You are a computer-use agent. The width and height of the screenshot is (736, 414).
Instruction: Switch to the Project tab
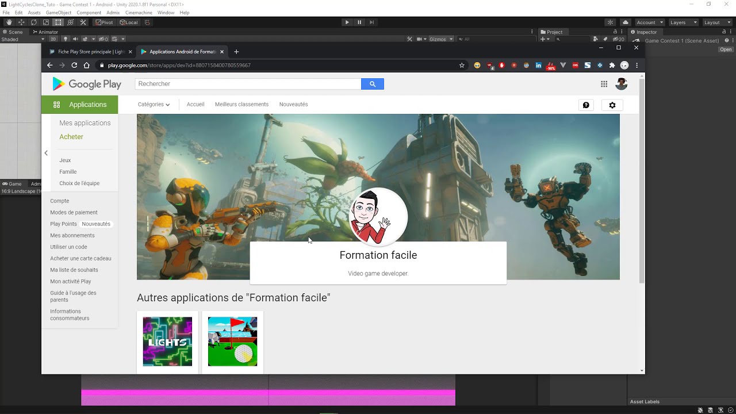(x=552, y=32)
